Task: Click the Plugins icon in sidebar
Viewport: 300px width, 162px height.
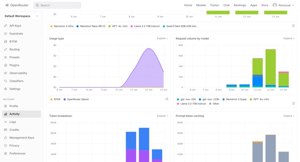Action: coord(6,65)
